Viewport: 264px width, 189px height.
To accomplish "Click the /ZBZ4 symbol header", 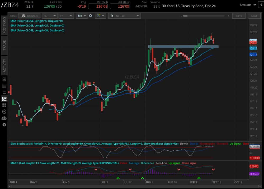I will click(x=10, y=5).
